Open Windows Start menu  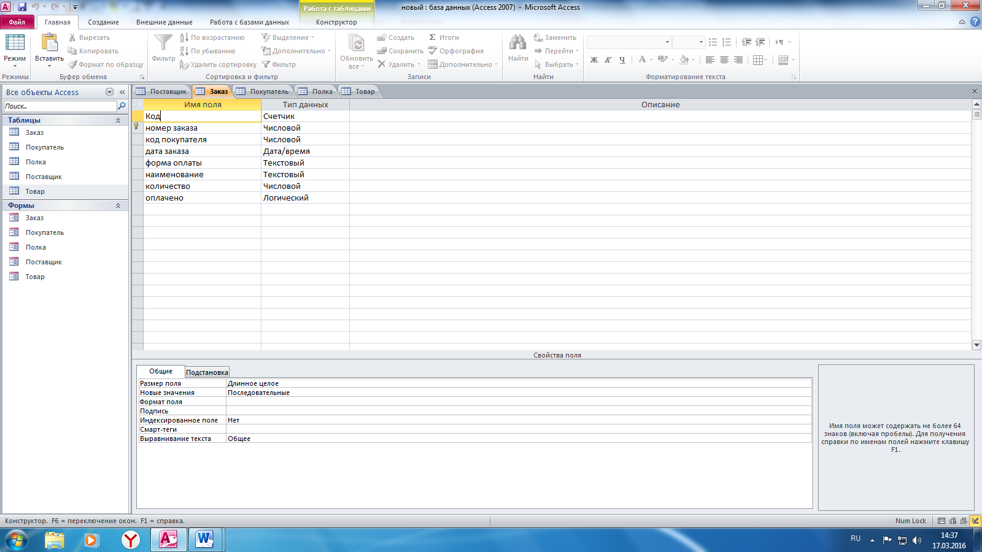tap(17, 540)
